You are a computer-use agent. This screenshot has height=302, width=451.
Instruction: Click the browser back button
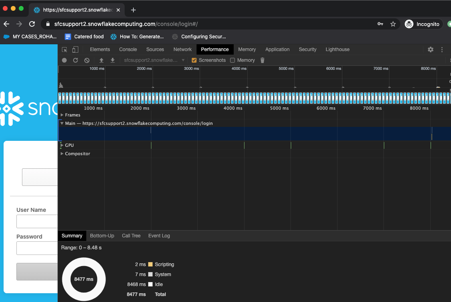coord(6,24)
